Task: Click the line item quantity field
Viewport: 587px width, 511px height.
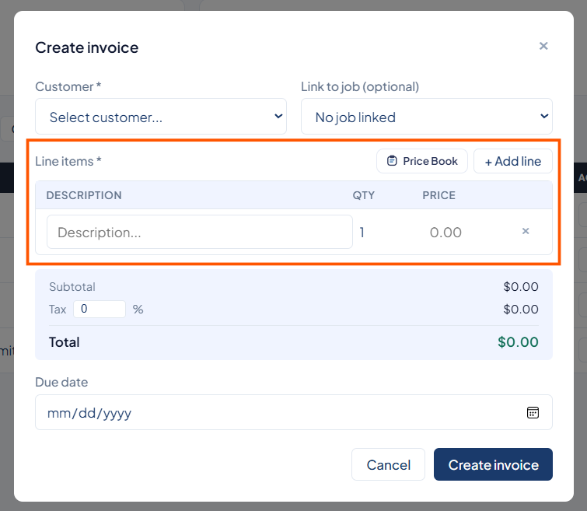Action: (386, 233)
